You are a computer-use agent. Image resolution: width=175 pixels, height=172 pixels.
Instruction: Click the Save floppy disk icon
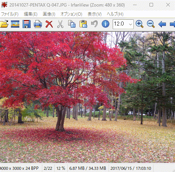pyautogui.click(x=27, y=24)
